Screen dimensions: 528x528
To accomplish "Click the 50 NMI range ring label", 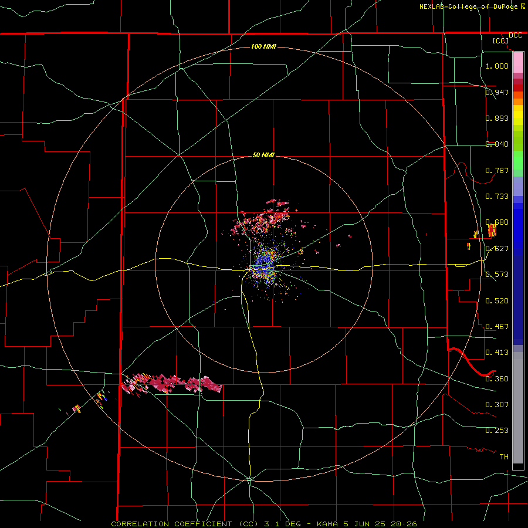I will click(263, 155).
